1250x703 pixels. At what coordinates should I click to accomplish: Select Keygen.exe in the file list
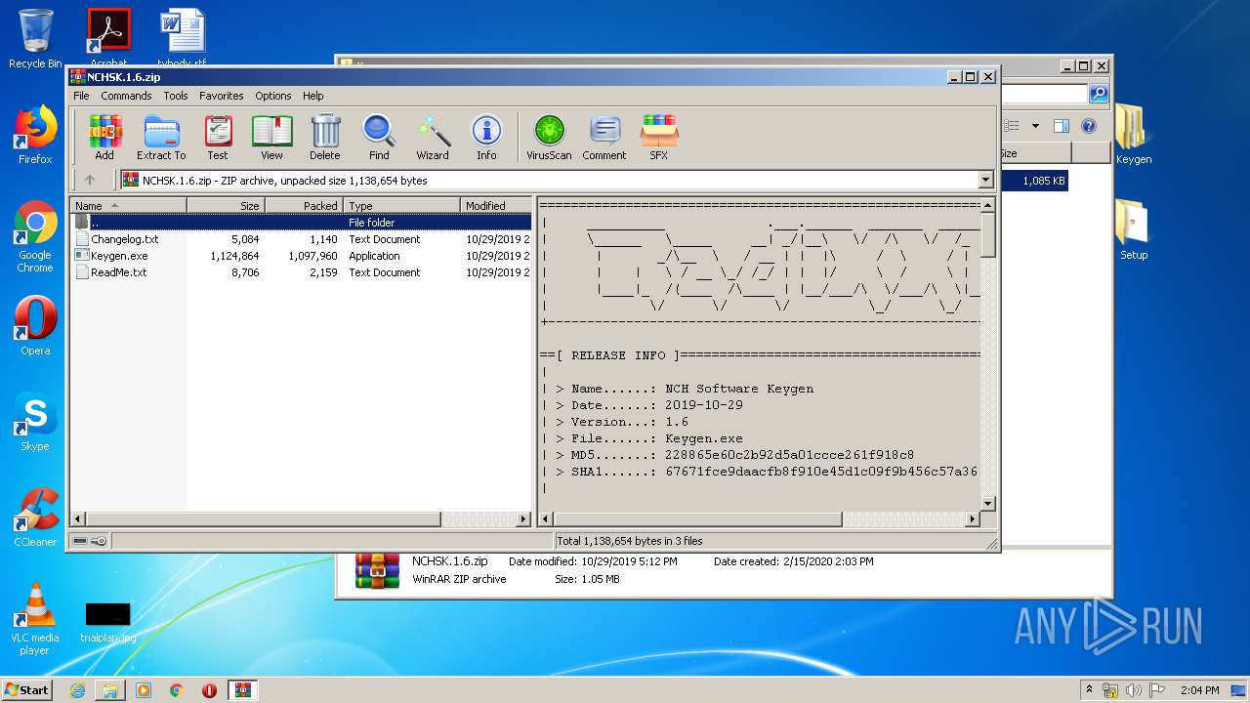[x=119, y=256]
